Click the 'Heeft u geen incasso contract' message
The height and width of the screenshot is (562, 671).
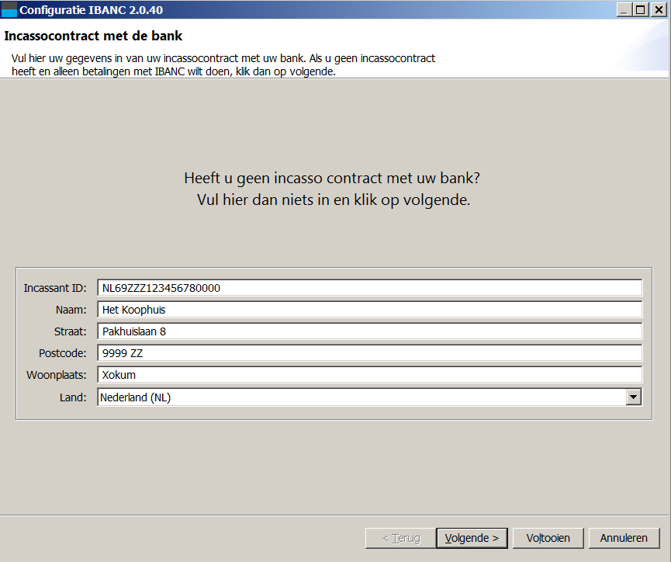pos(332,178)
